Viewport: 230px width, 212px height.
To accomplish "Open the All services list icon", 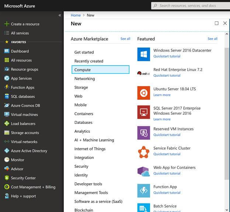I will coord(7,33).
